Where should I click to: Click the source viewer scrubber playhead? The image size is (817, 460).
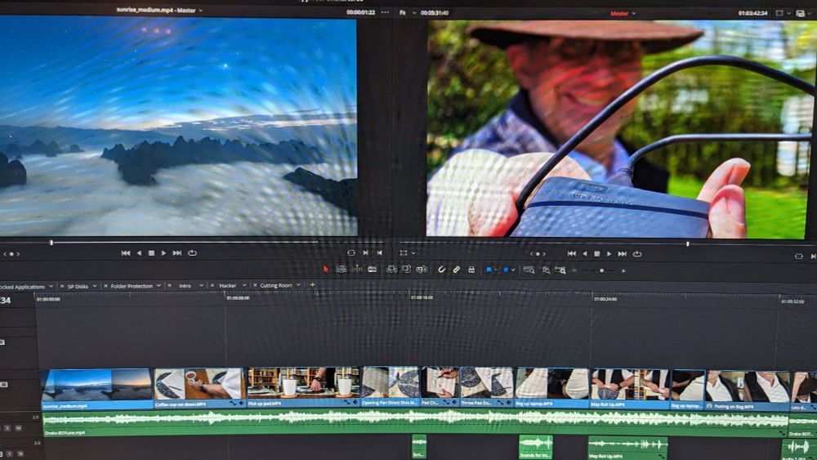[51, 242]
